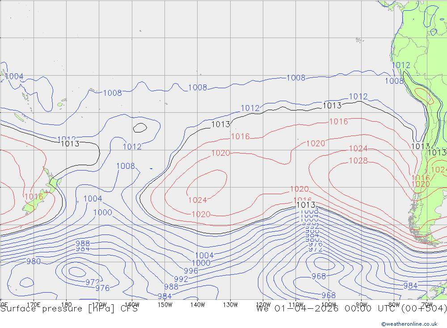The height and width of the screenshot is (328, 447).
Task: Click the 1012 label over Peru coast
Action: 401,65
